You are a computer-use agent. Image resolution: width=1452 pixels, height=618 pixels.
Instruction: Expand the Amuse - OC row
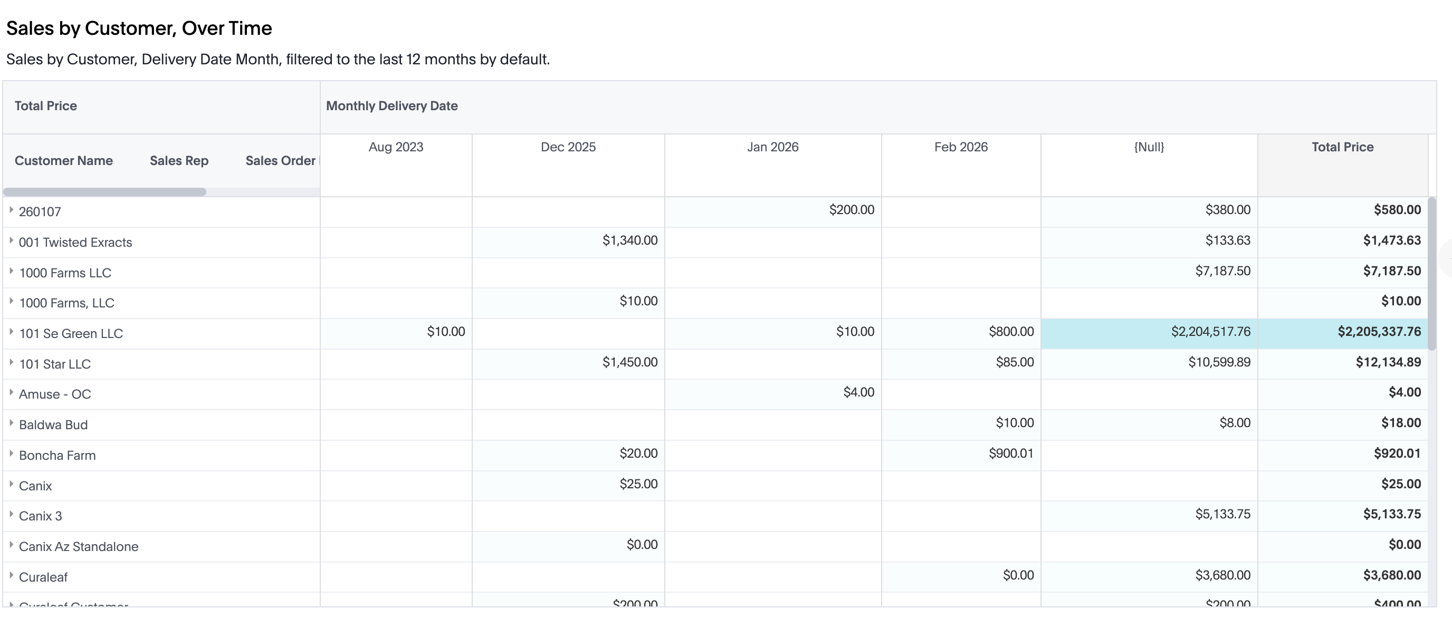pos(11,393)
